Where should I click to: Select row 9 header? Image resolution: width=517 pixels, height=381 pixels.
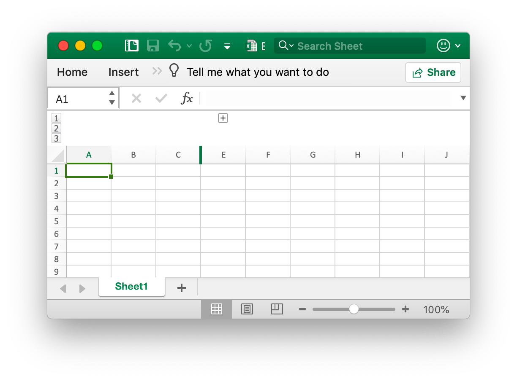click(x=57, y=272)
